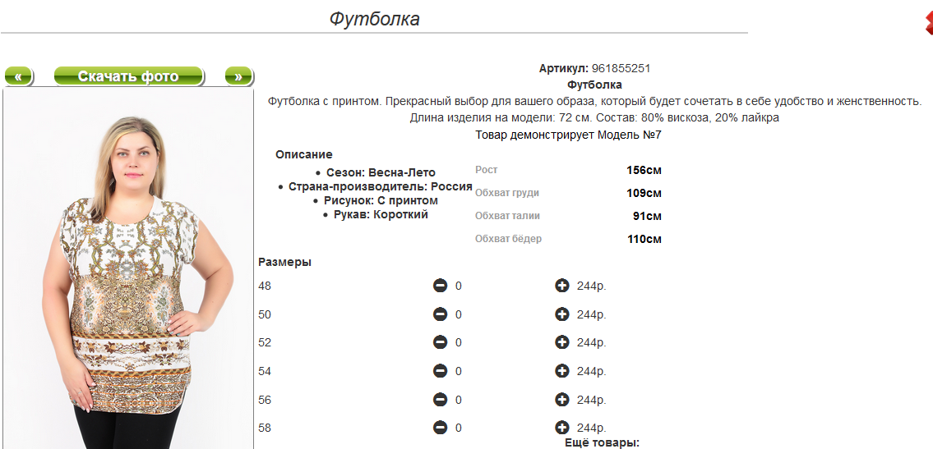Click minus icon for size 56
The height and width of the screenshot is (449, 933).
point(441,400)
